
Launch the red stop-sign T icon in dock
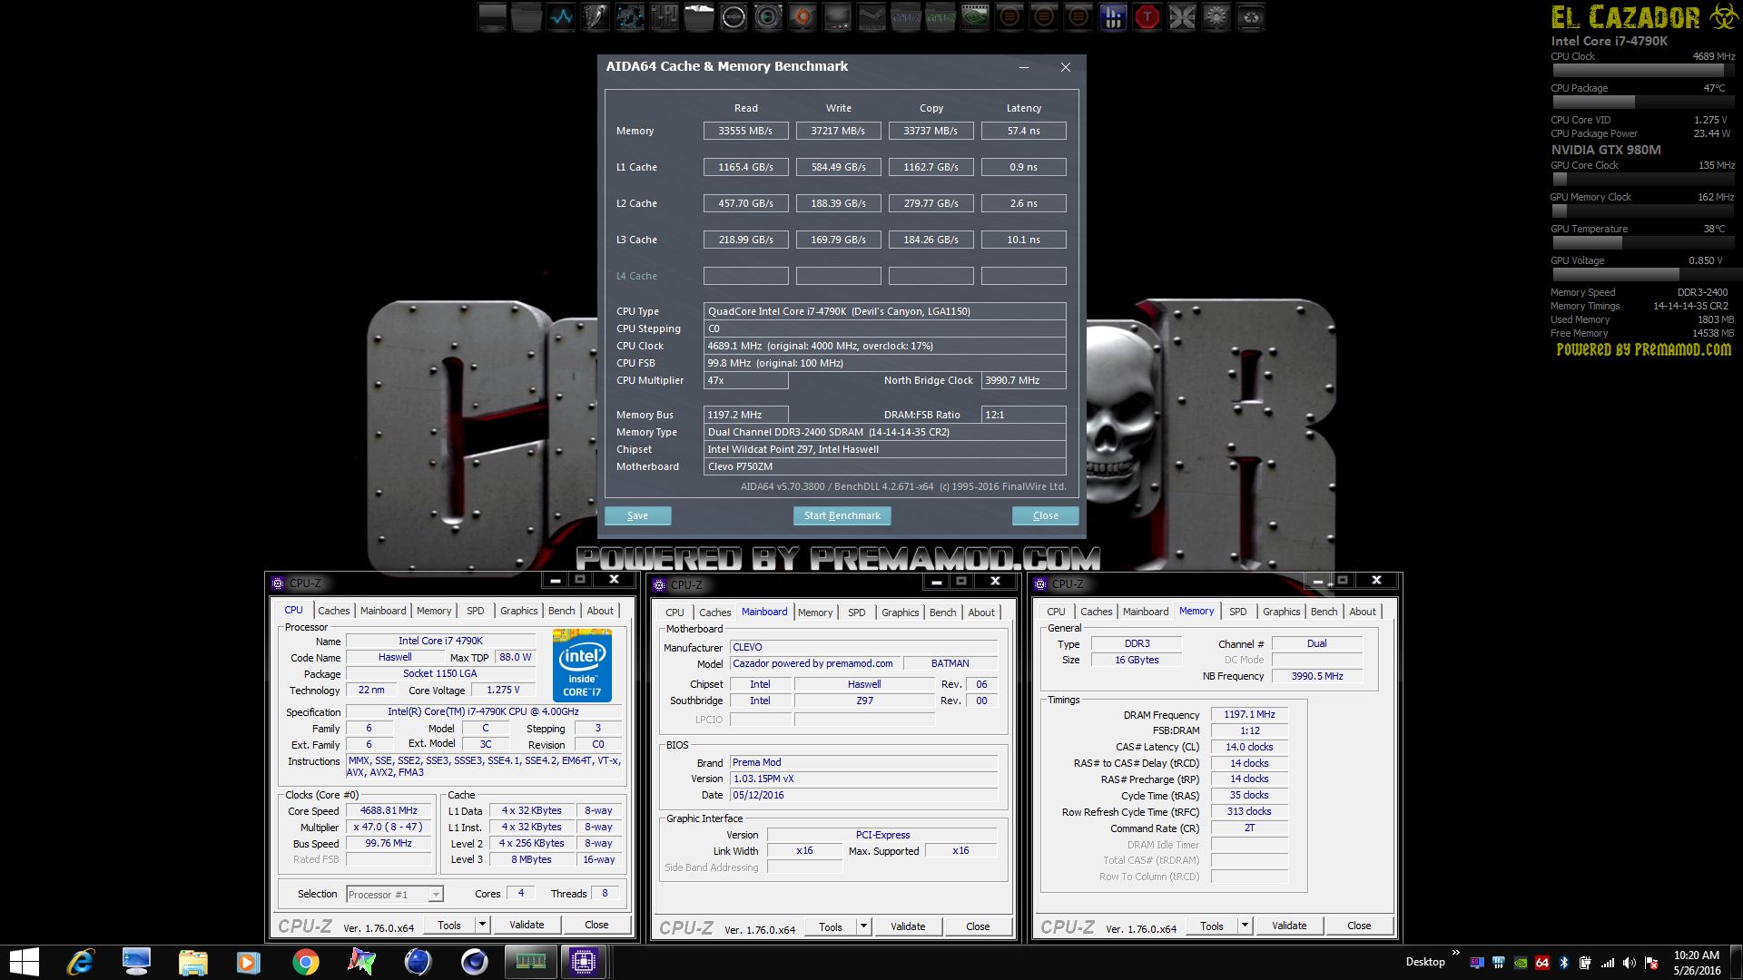tap(1147, 17)
